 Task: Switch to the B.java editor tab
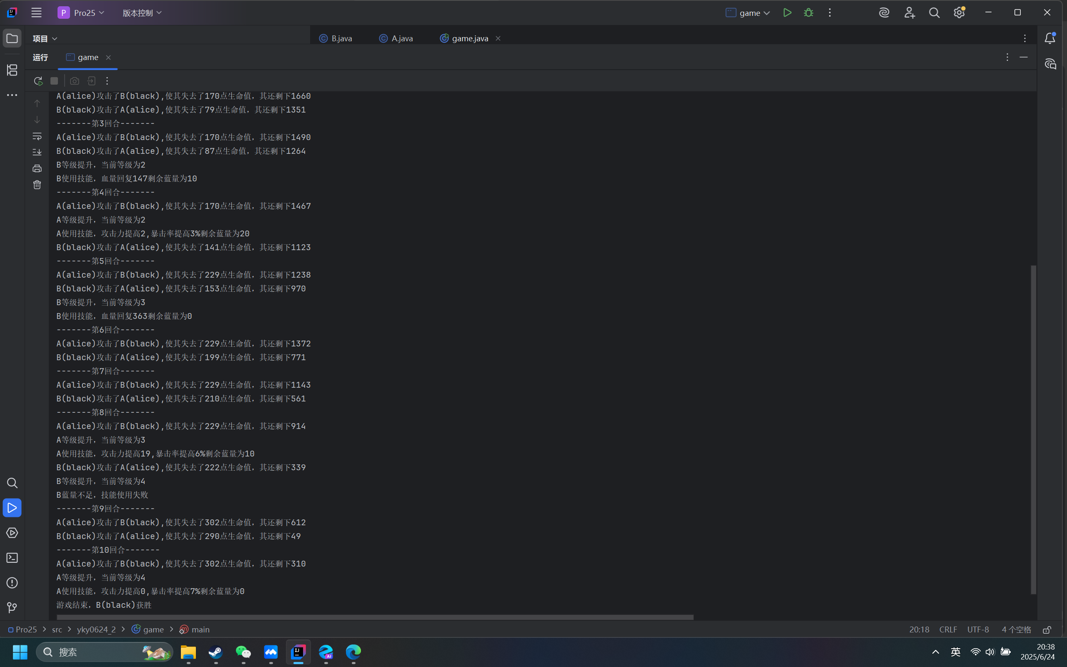[336, 38]
